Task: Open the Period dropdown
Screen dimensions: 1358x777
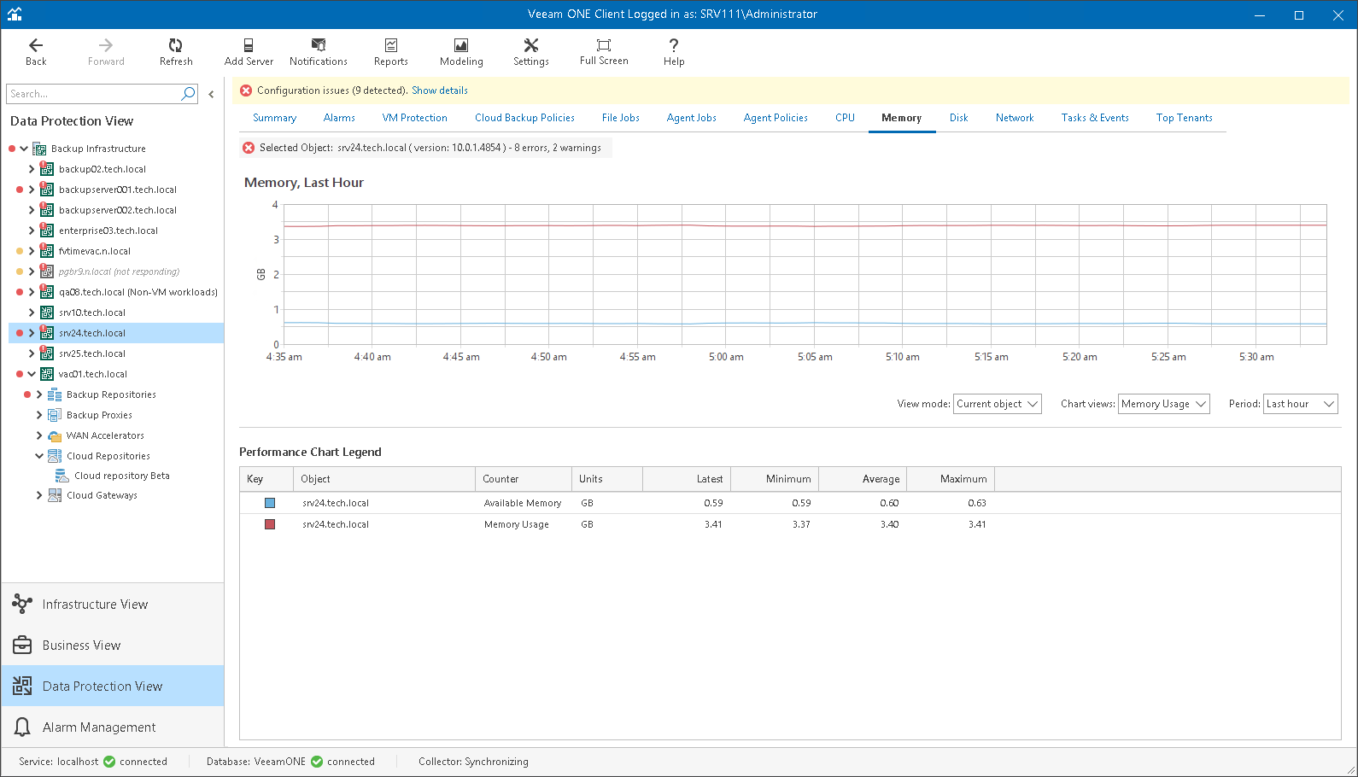Action: pos(1300,404)
